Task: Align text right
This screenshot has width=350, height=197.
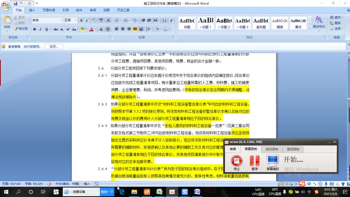Action: tap(129, 29)
